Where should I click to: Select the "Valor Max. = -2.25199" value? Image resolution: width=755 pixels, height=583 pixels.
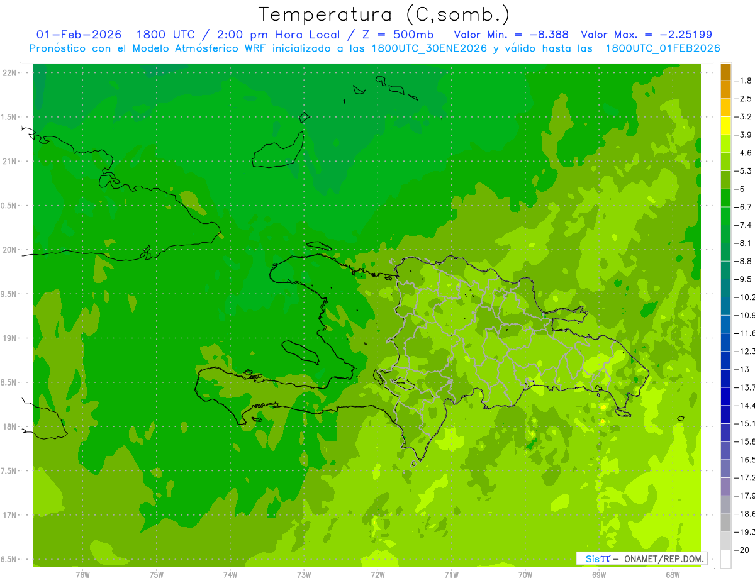[x=647, y=35]
